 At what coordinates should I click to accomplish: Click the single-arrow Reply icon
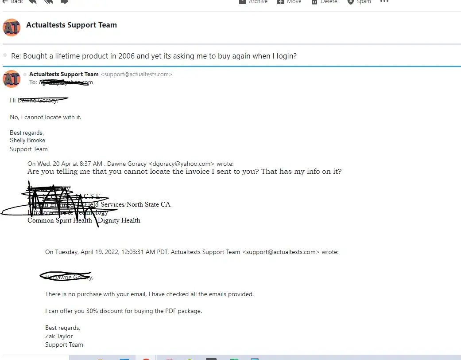33,2
